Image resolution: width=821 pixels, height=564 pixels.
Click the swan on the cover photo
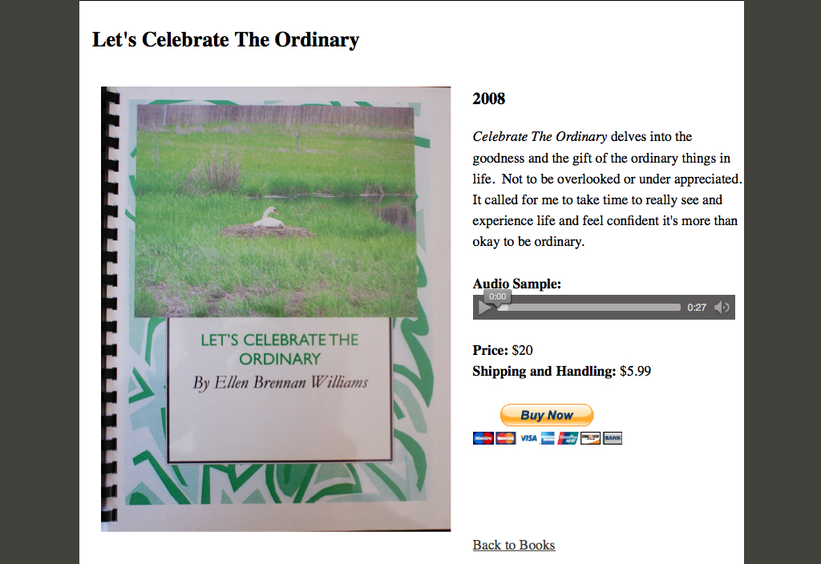click(x=269, y=218)
